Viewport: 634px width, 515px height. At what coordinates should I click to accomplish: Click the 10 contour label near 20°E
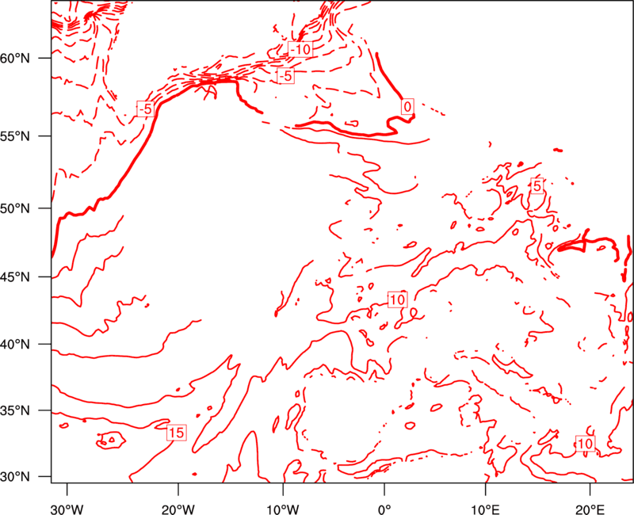pos(585,444)
